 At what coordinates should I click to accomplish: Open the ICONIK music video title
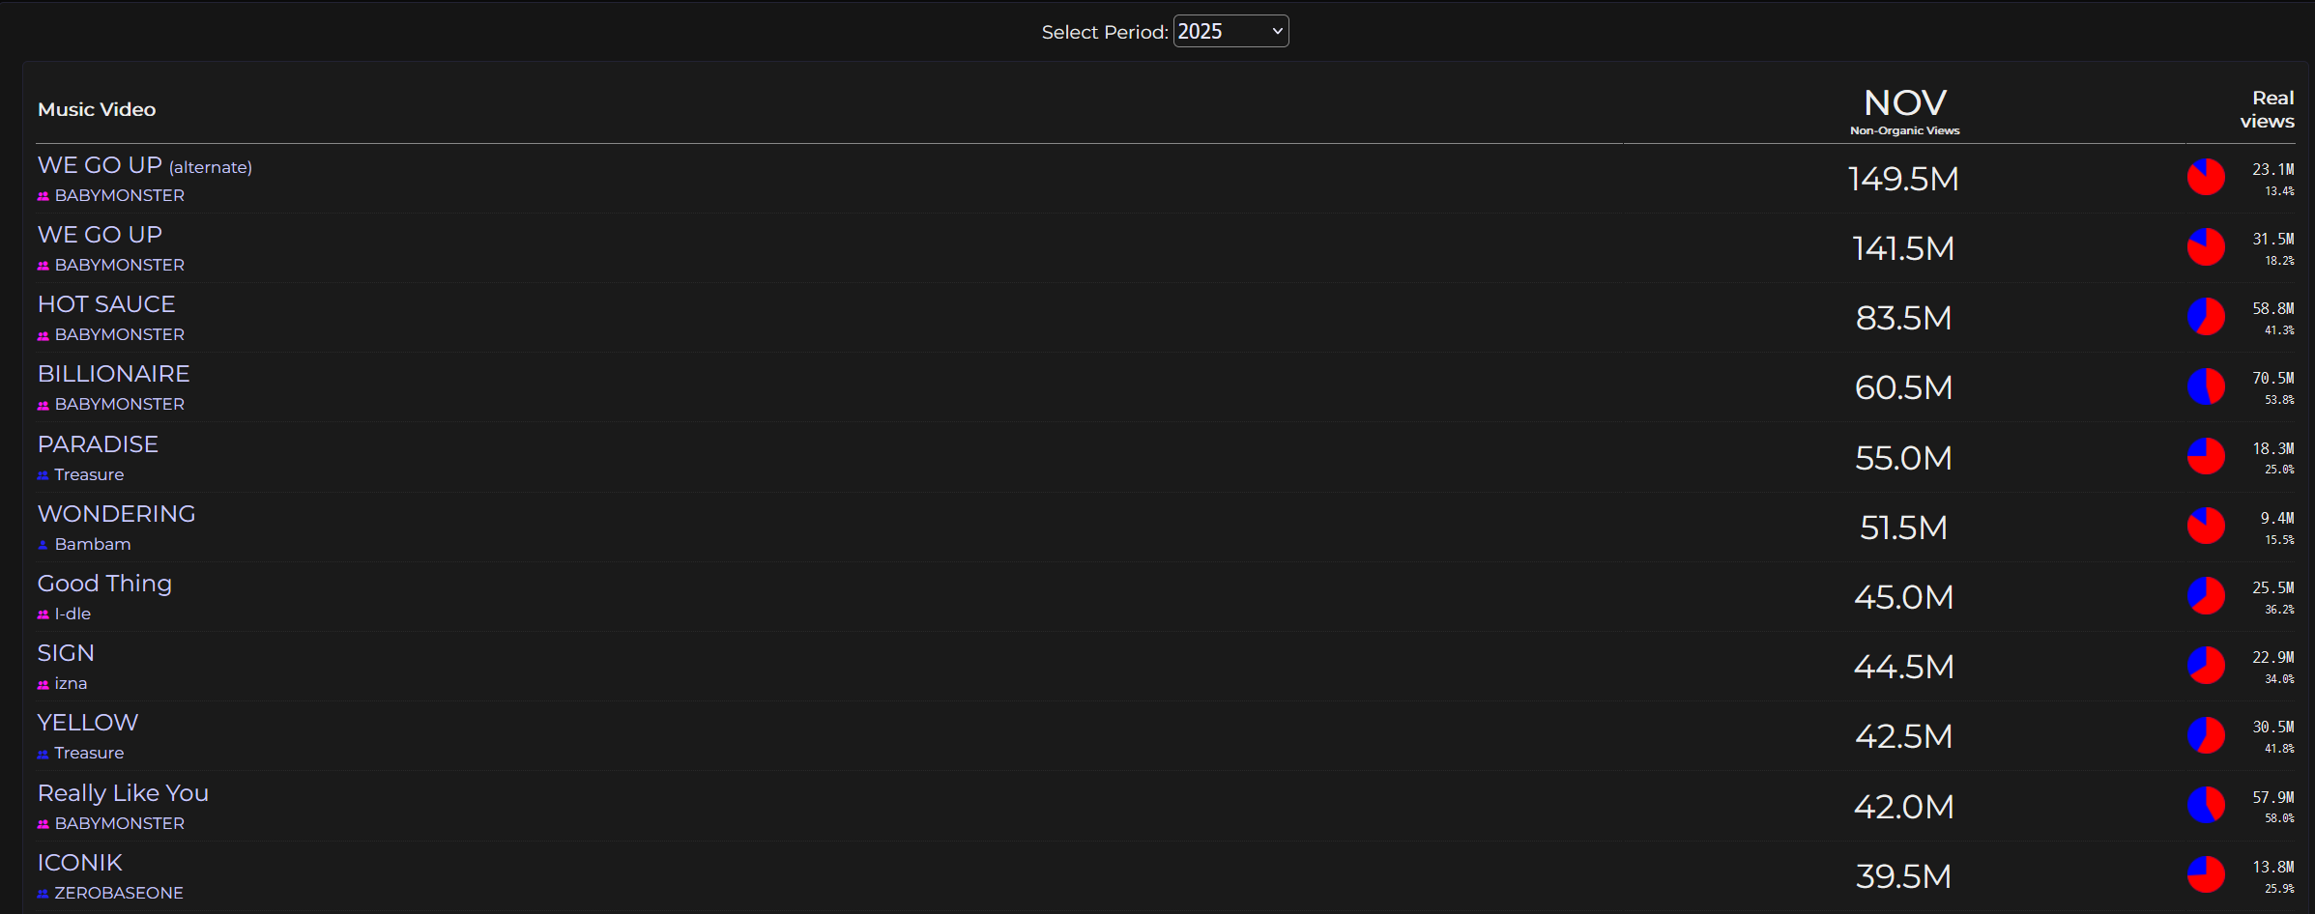point(80,863)
